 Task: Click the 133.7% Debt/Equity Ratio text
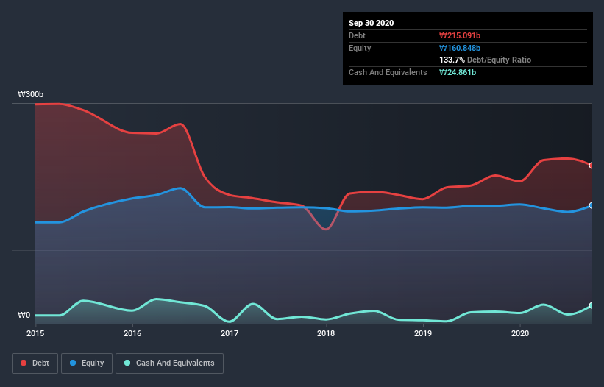485,60
